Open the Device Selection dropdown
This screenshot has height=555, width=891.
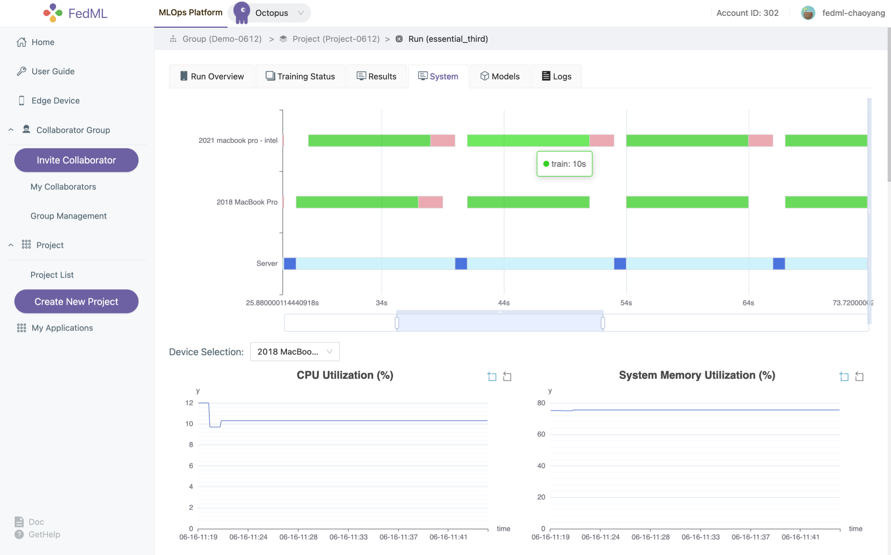point(294,352)
